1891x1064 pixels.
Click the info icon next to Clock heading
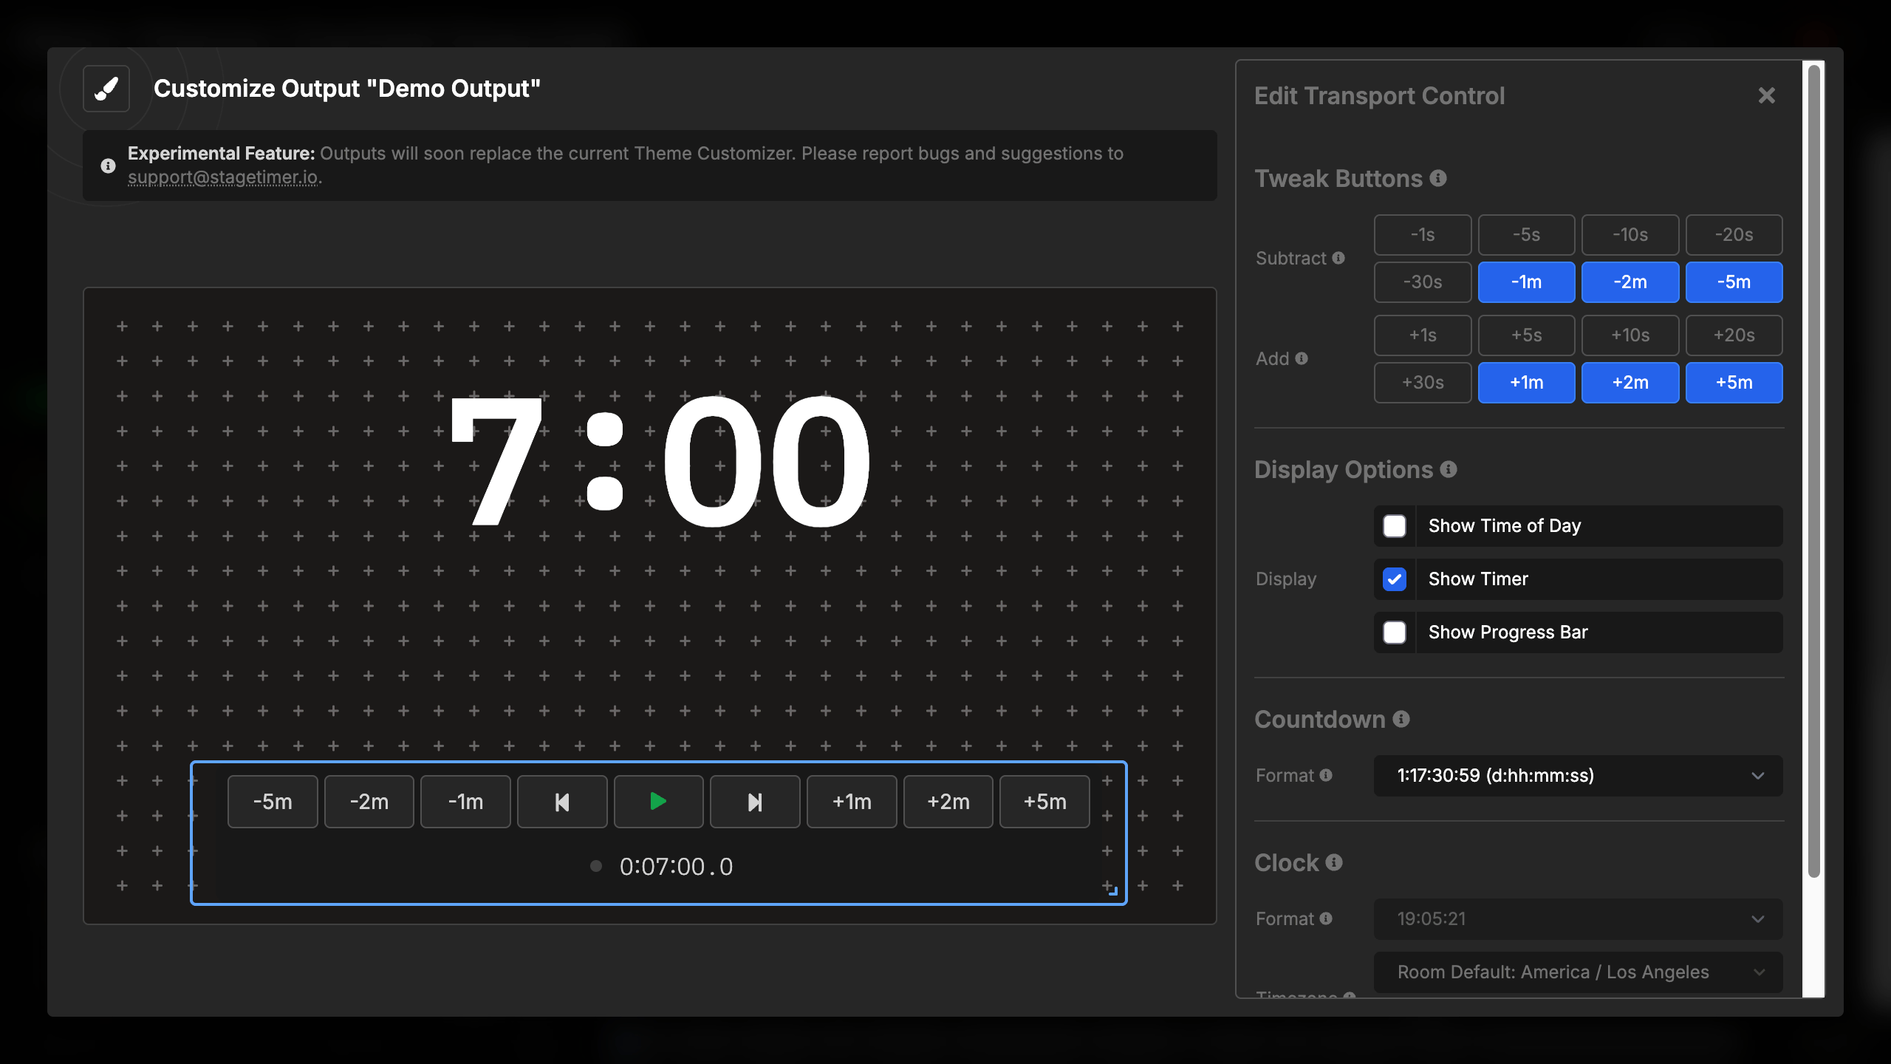tap(1333, 862)
